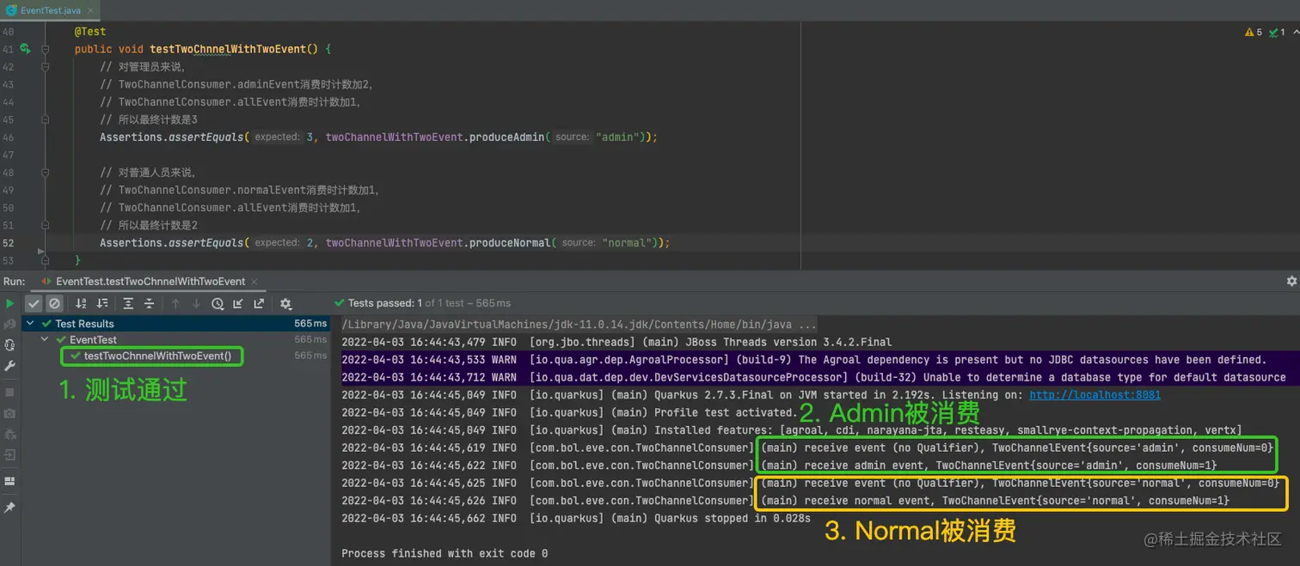
Task: Select the EventTest class row
Action: click(176, 340)
